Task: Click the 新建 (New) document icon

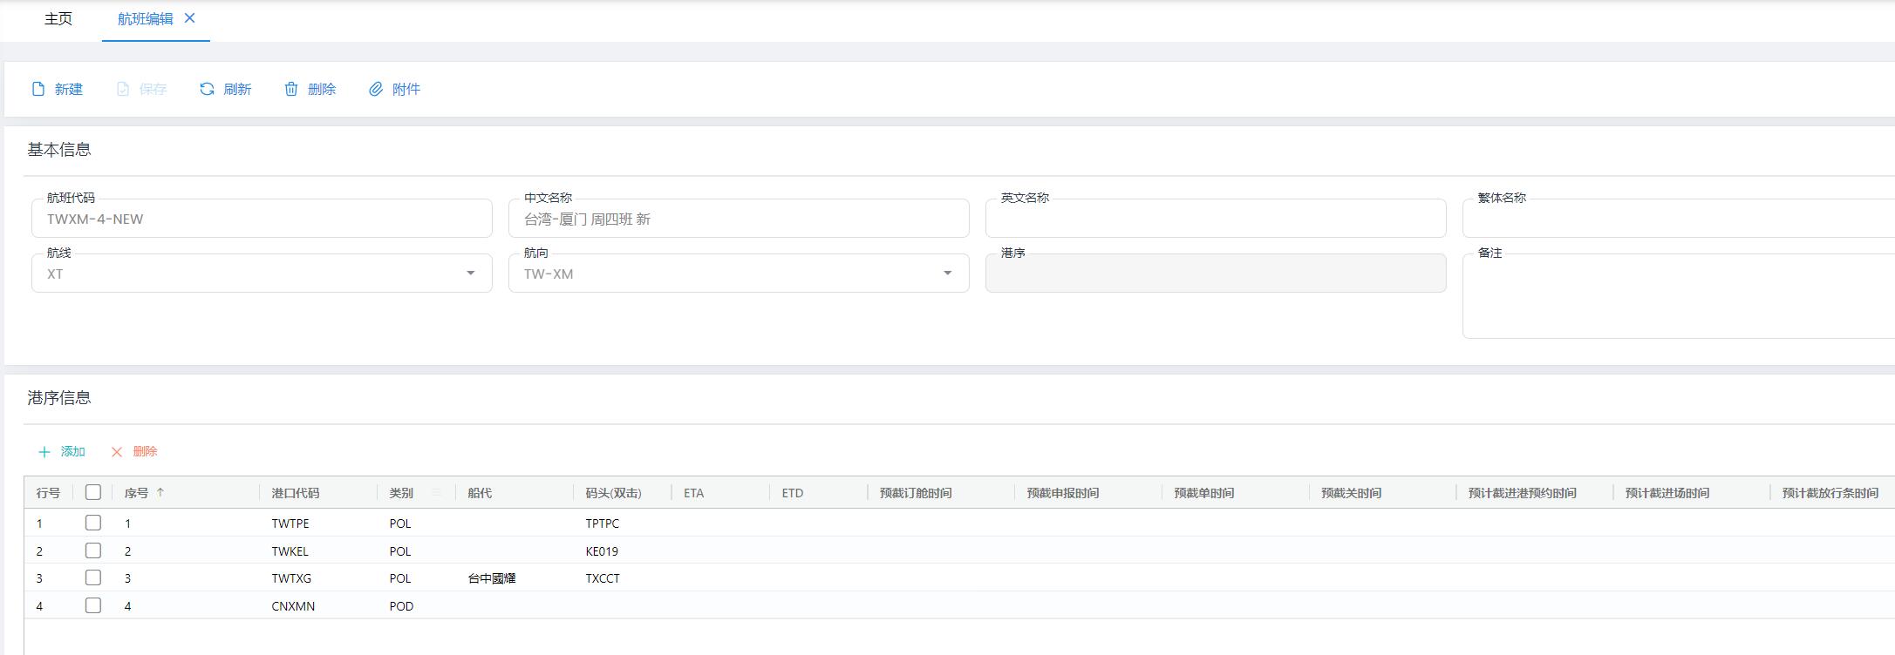Action: 38,89
